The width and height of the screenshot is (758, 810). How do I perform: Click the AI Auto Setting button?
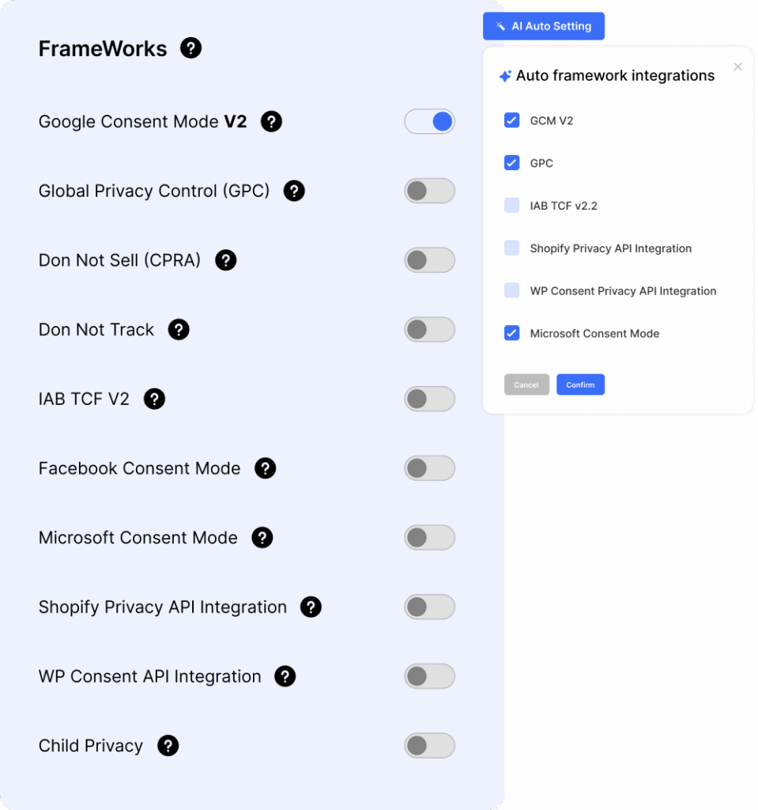[x=544, y=26]
